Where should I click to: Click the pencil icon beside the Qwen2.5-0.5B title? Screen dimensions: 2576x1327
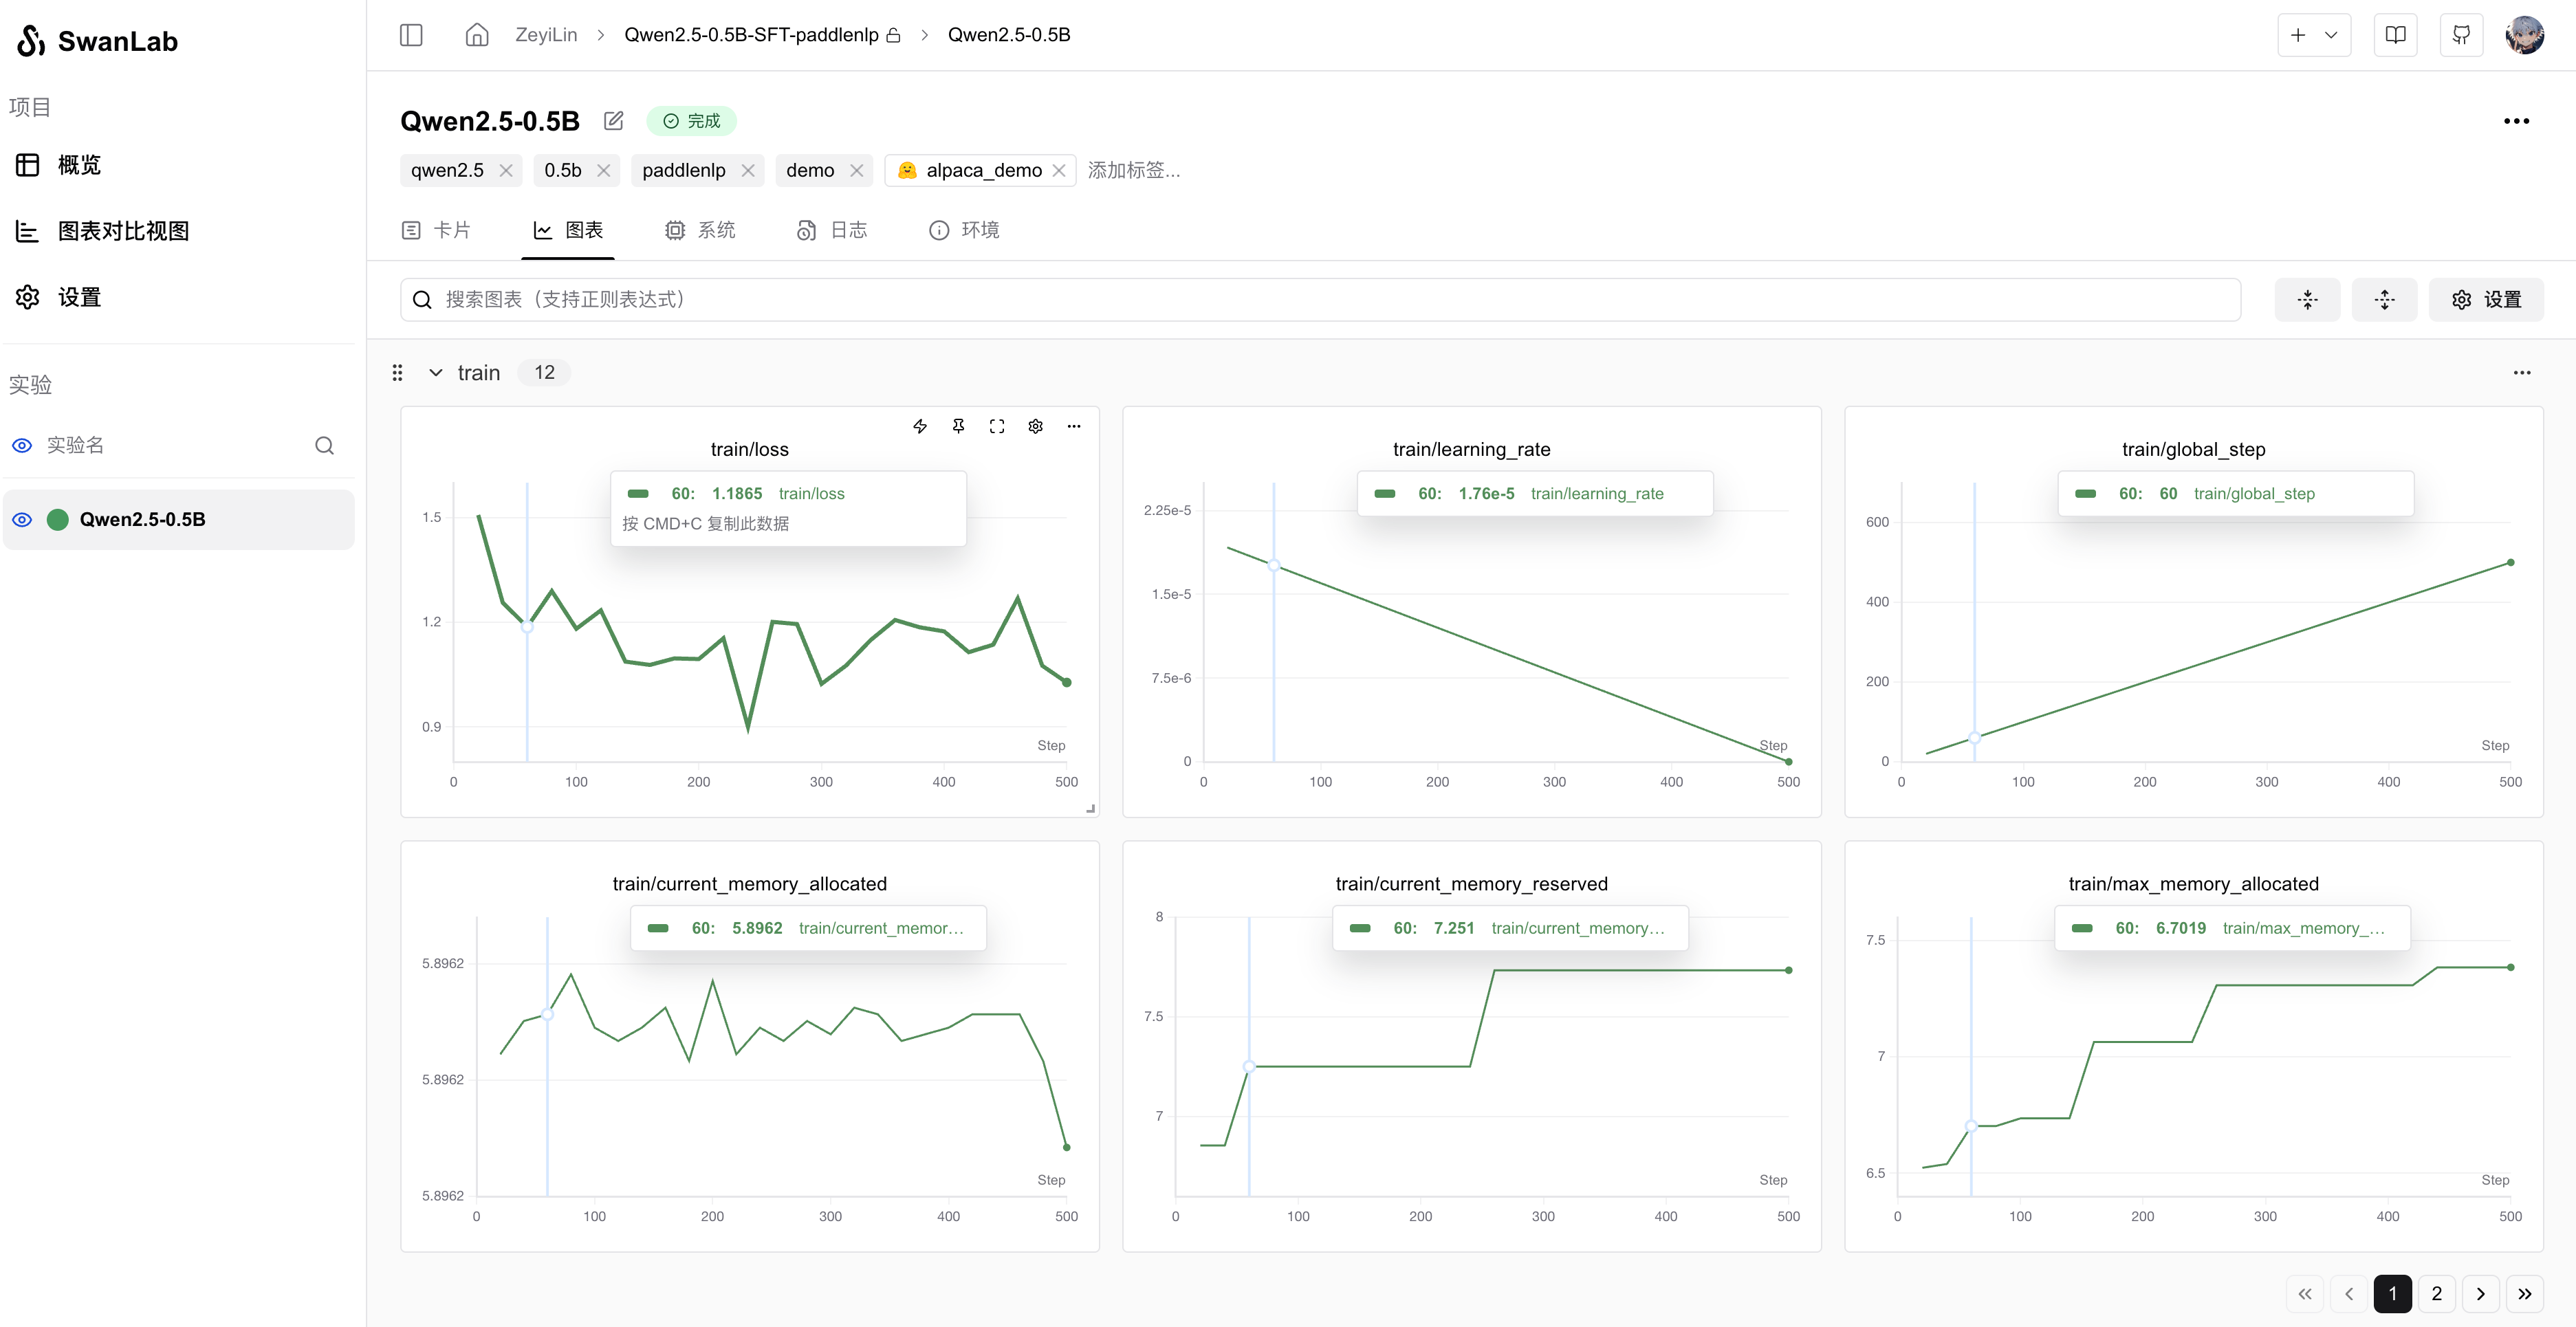pyautogui.click(x=613, y=121)
